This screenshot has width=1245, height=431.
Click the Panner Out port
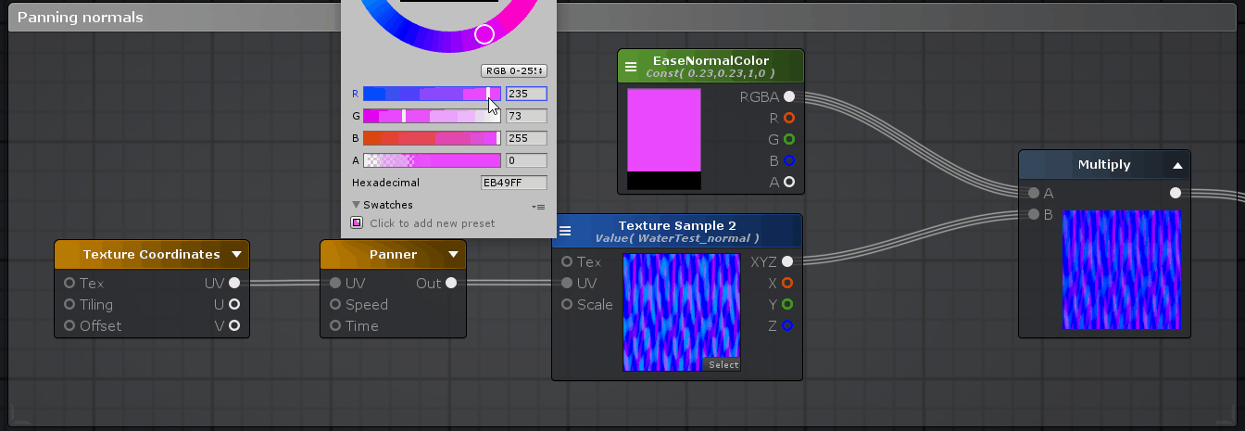pos(451,283)
